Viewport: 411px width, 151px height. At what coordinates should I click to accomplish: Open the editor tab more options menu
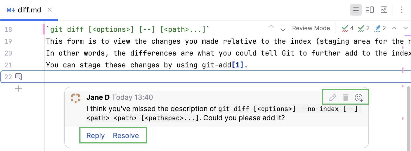402,10
